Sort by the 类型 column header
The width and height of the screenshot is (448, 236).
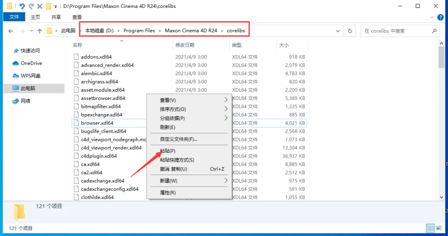[x=236, y=45]
